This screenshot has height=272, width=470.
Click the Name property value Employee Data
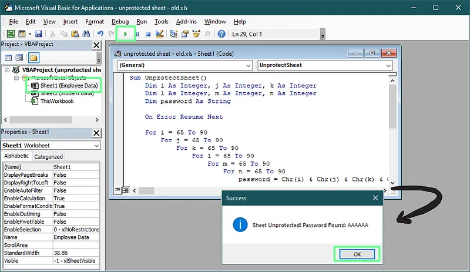click(76, 237)
